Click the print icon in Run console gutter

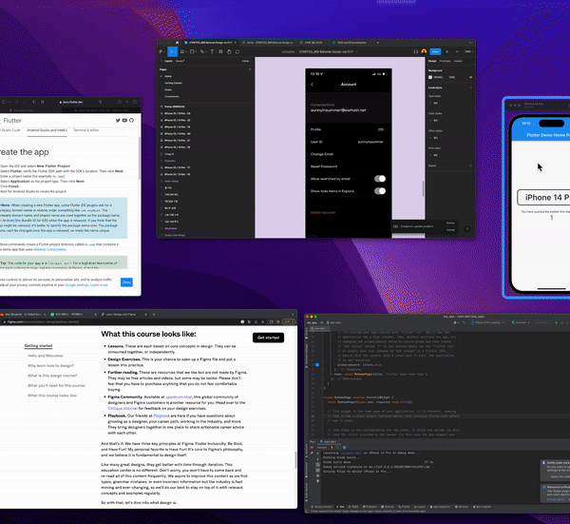pyautogui.click(x=317, y=475)
